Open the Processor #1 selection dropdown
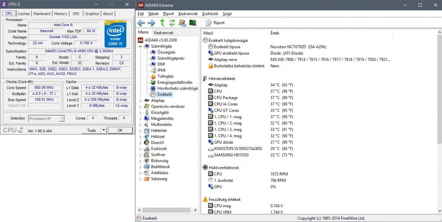The image size is (442, 222). (x=46, y=118)
